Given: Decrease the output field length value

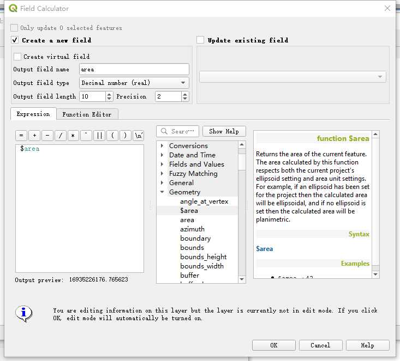Looking at the screenshot, I should tap(109, 99).
